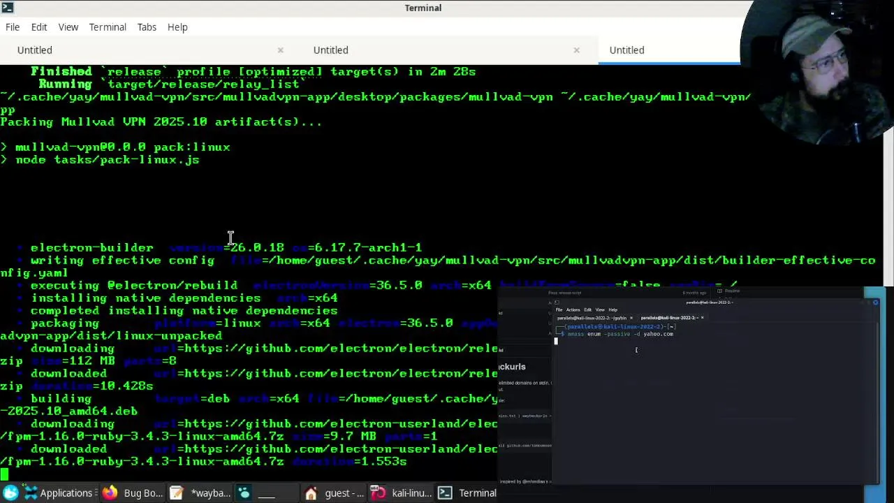This screenshot has height=503, width=894.
Task: Click the Applications menu panel handle
Action: pos(96,493)
